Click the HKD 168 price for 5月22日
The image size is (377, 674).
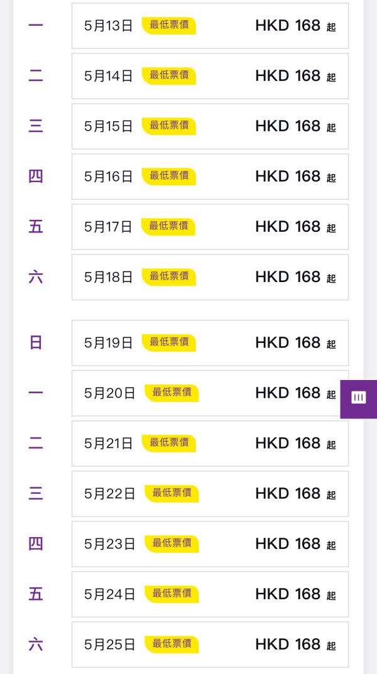[x=288, y=494]
